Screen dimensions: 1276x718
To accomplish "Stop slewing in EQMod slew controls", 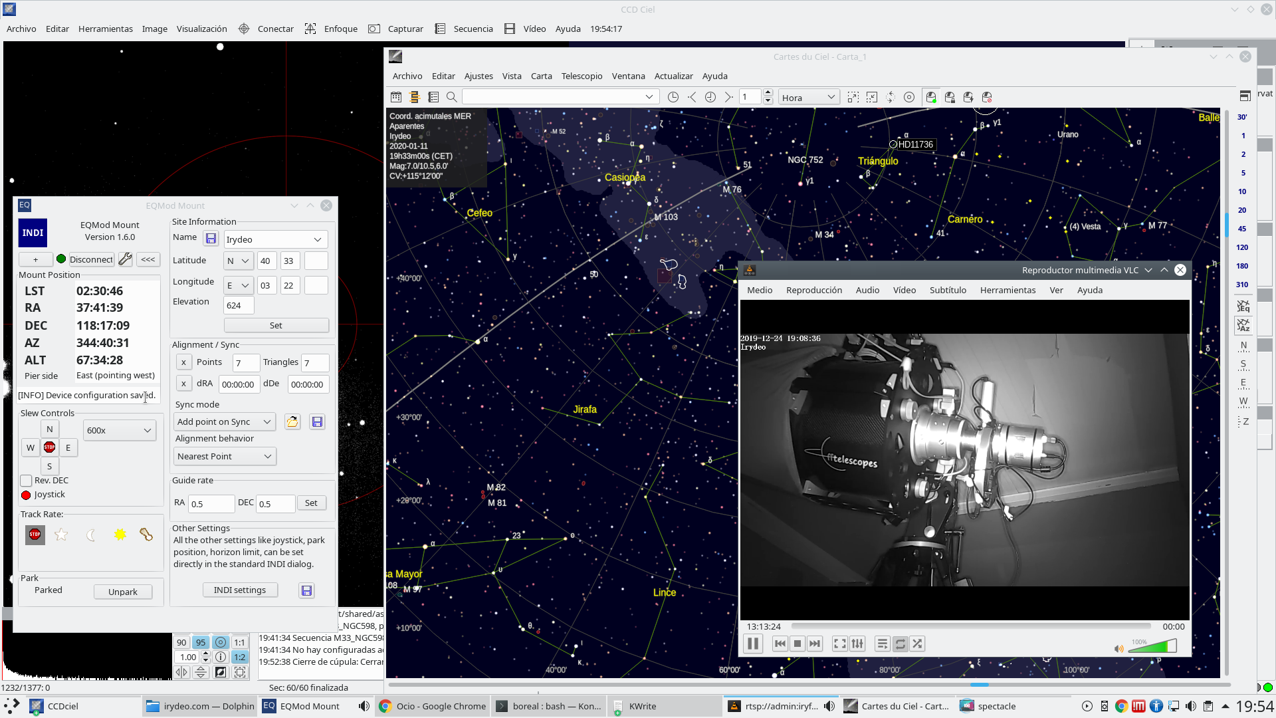I will pos(49,447).
